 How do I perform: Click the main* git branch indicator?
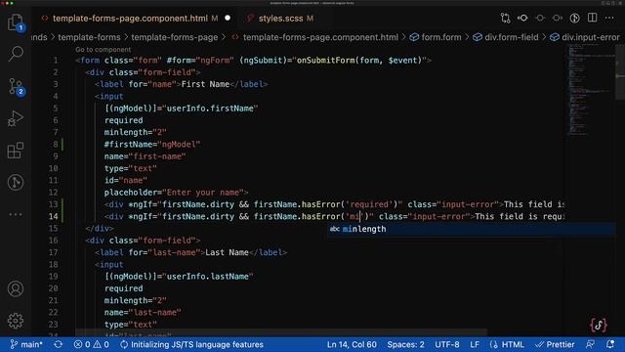tap(26, 344)
